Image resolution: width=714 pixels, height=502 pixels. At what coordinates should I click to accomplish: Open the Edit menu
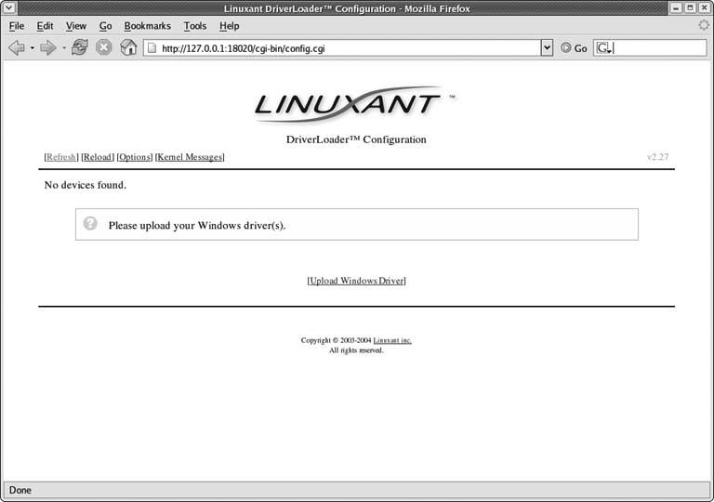pyautogui.click(x=45, y=26)
